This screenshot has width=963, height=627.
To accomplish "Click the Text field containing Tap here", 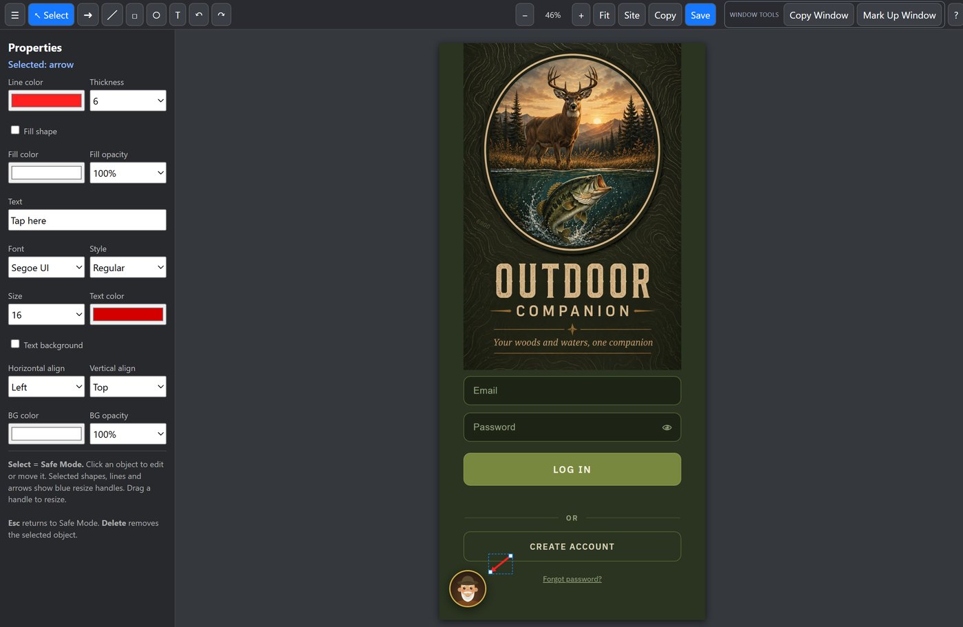I will pos(87,220).
